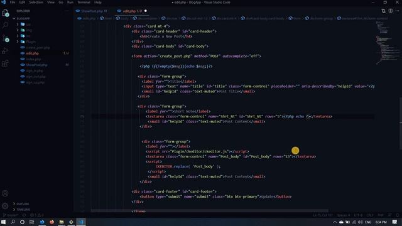Viewport: 402px width, 226px height.
Task: Open ShowPost.php in the file tree
Action: coord(36,65)
